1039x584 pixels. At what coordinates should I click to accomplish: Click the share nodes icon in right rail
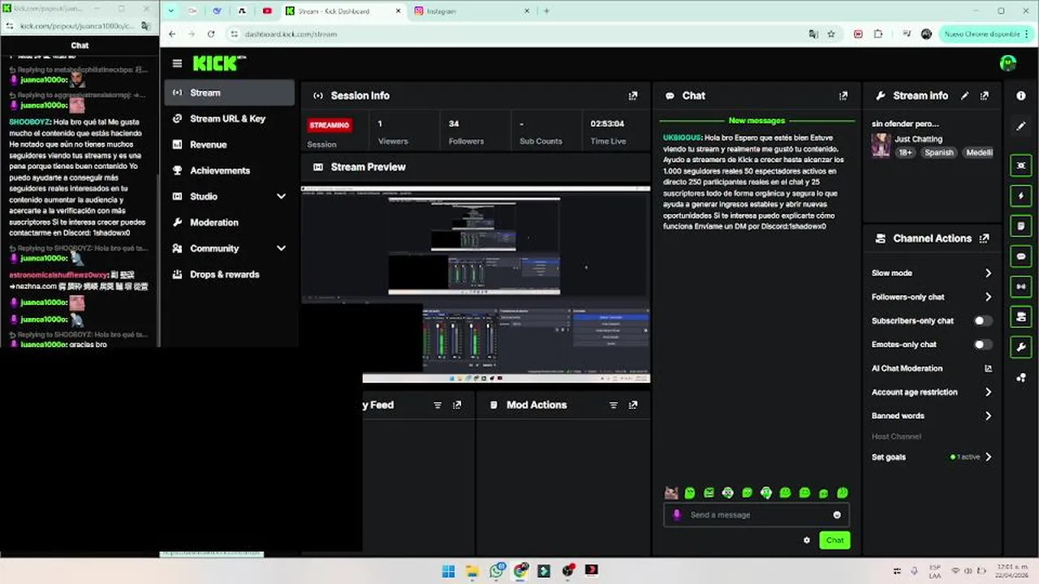(1021, 378)
